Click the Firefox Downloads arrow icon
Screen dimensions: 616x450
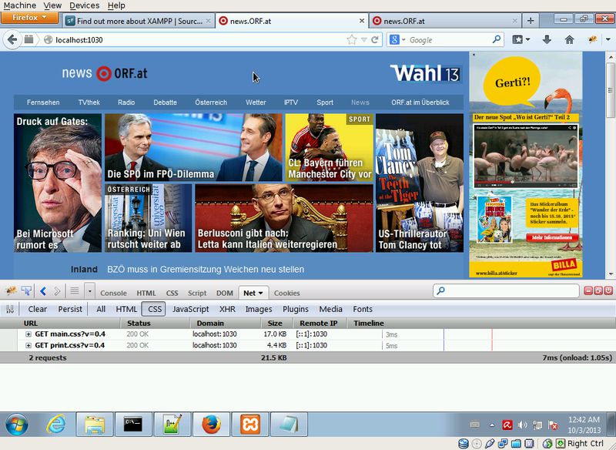547,39
